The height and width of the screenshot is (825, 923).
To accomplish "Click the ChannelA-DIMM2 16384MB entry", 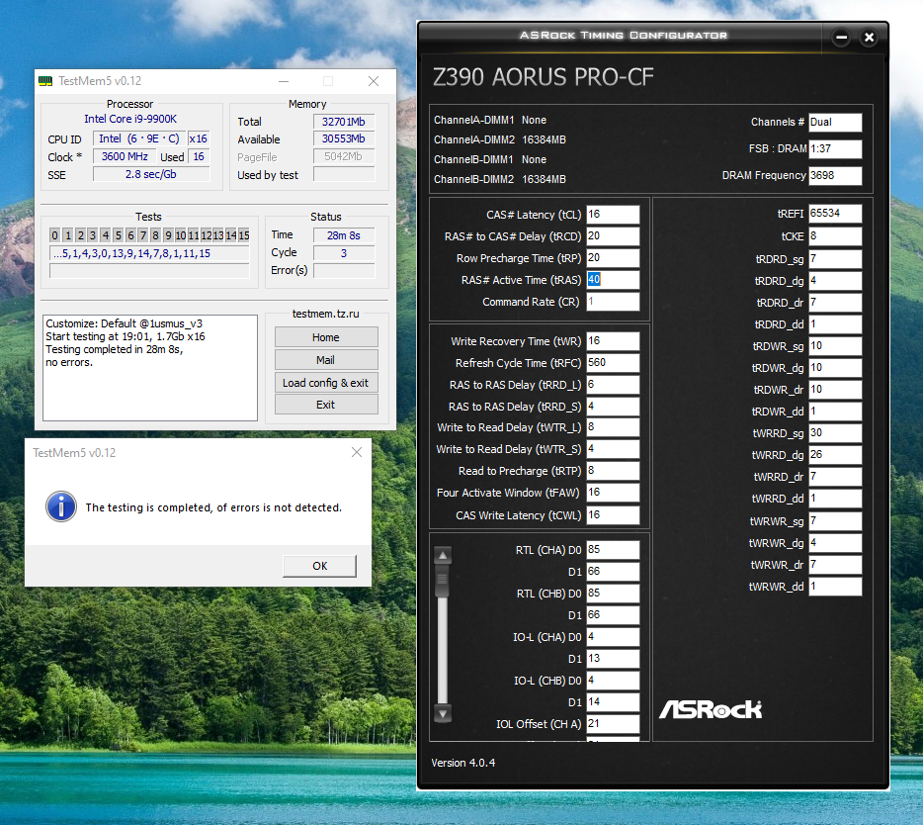I will [500, 139].
